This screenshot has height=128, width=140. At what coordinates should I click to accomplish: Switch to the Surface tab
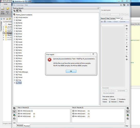(113, 18)
